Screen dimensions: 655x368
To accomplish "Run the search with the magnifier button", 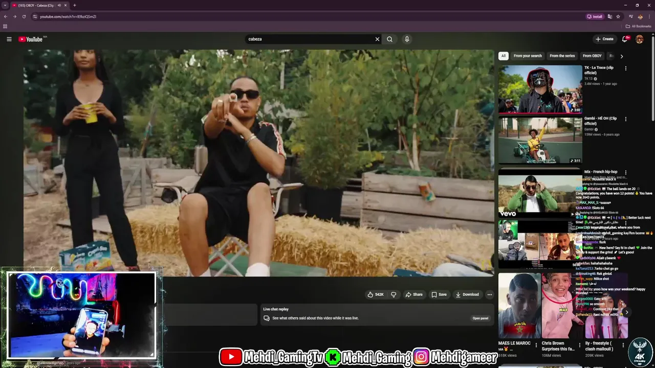I will (x=389, y=39).
